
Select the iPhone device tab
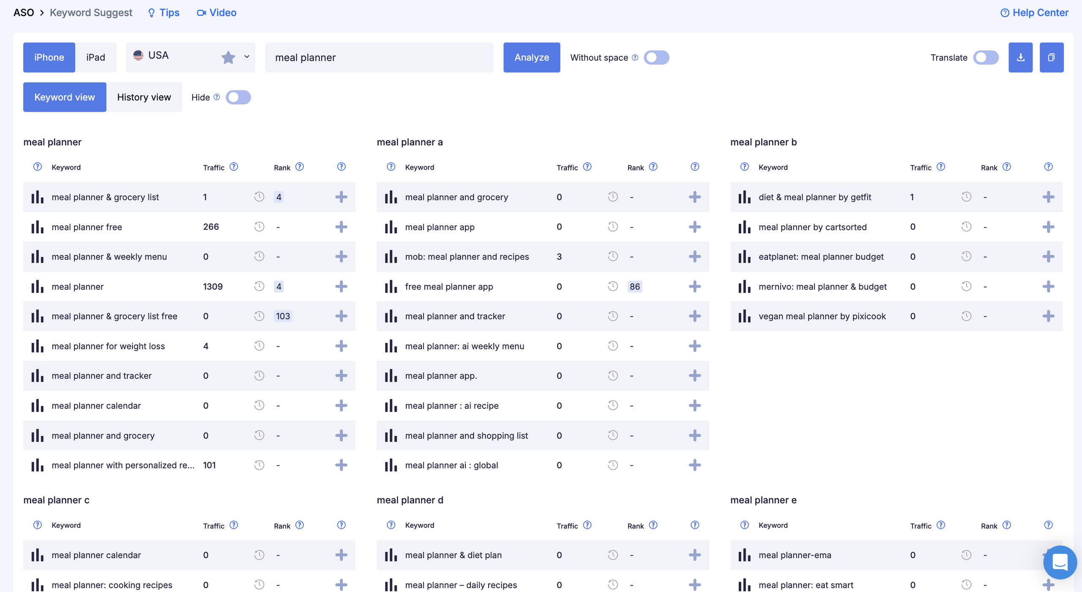pyautogui.click(x=49, y=57)
